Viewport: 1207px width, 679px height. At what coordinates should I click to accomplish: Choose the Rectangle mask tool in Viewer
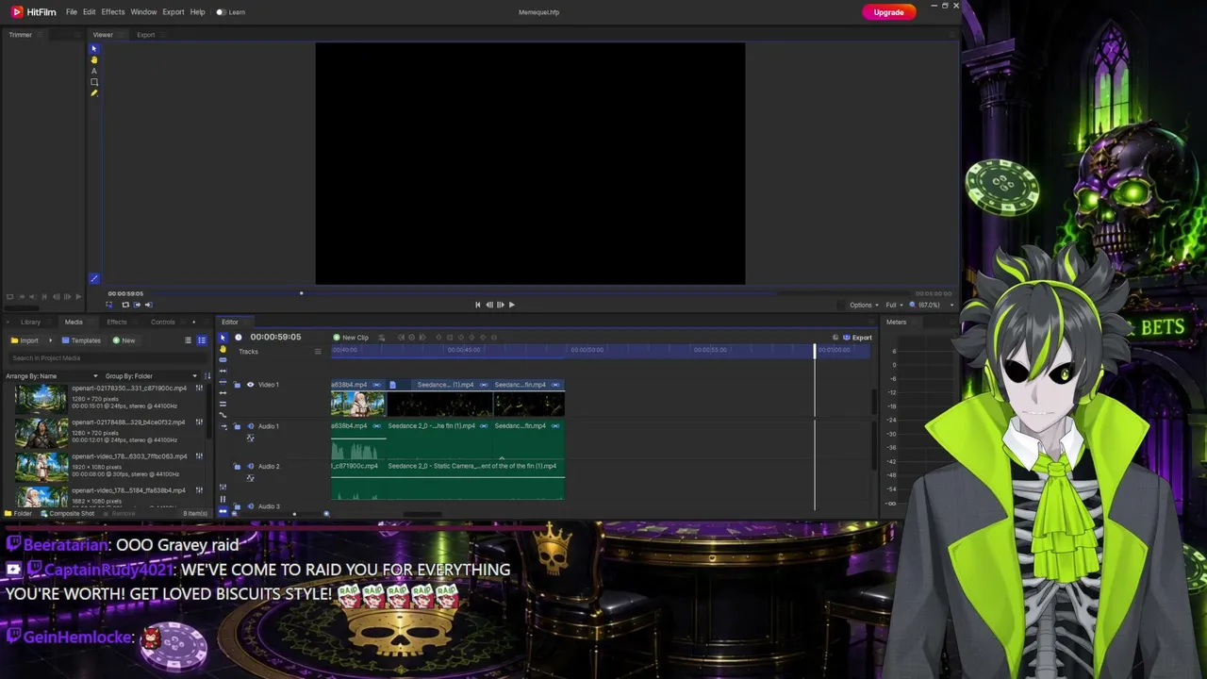93,82
